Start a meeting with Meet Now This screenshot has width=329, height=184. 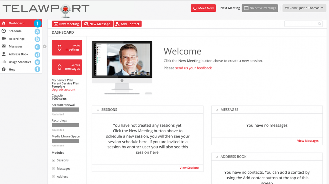[203, 8]
